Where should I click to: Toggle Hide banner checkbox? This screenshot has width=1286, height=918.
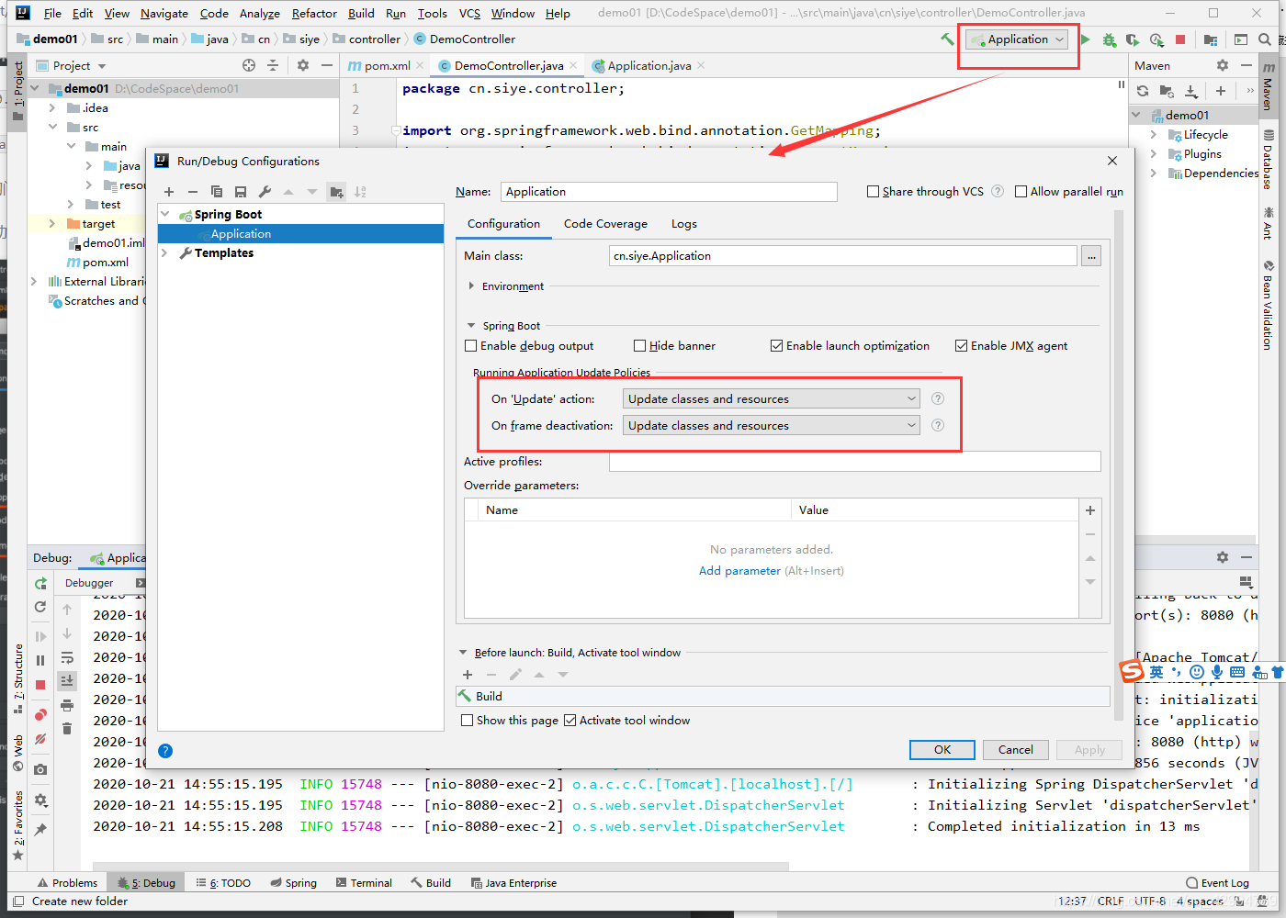point(640,346)
